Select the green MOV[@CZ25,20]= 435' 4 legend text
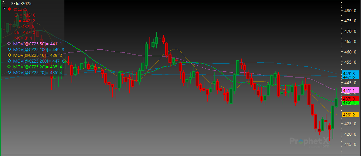The width and height of the screenshot is (361, 156). 38,67
